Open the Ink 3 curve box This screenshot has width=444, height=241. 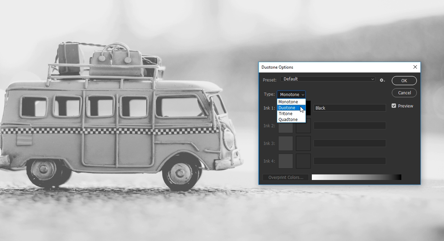[x=285, y=143]
